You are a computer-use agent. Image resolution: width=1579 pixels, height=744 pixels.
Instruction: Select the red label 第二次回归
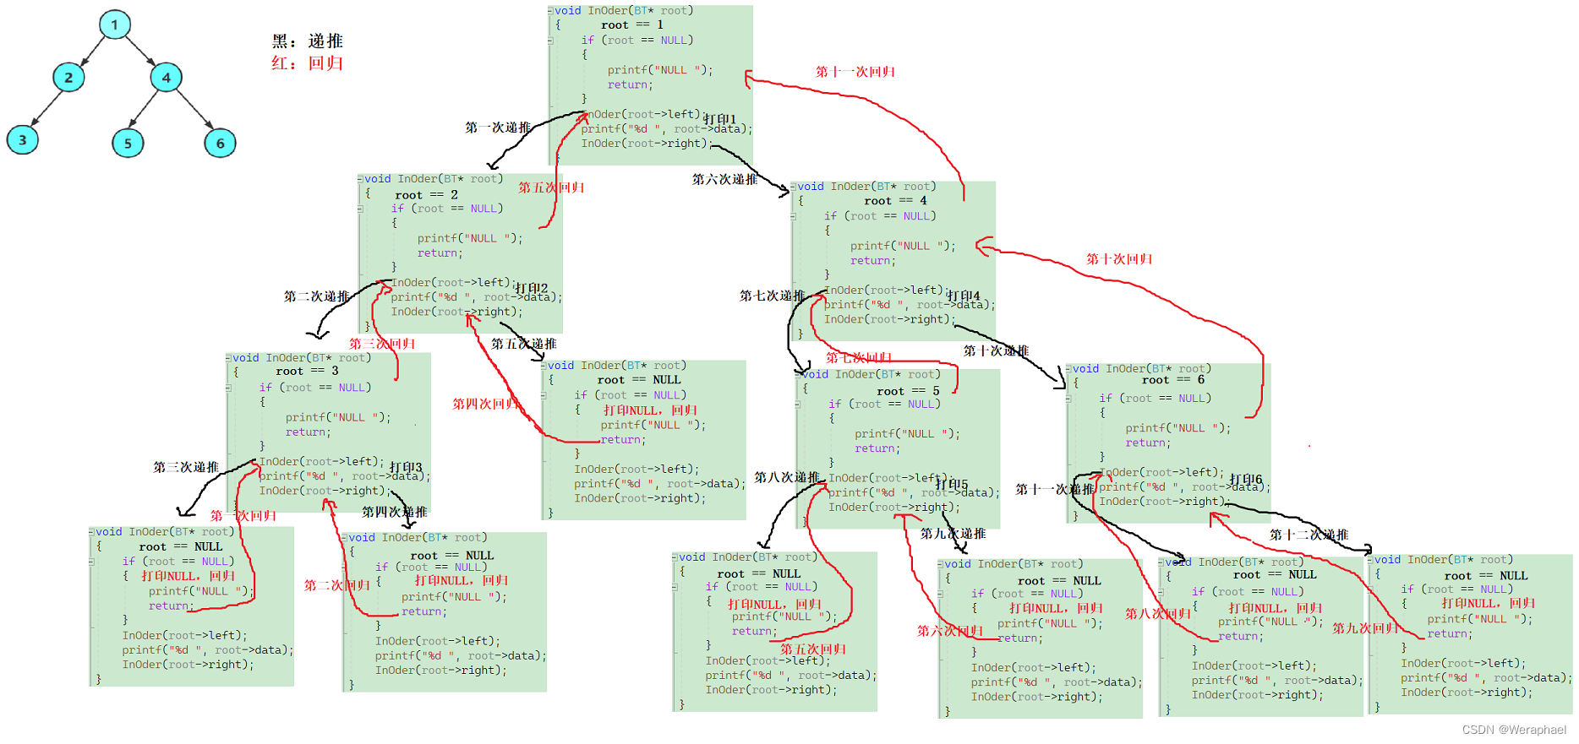coord(337,585)
